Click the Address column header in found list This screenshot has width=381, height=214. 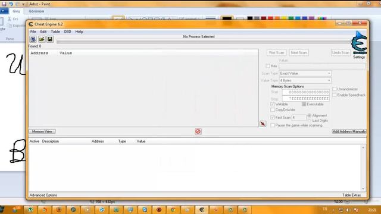click(x=39, y=53)
